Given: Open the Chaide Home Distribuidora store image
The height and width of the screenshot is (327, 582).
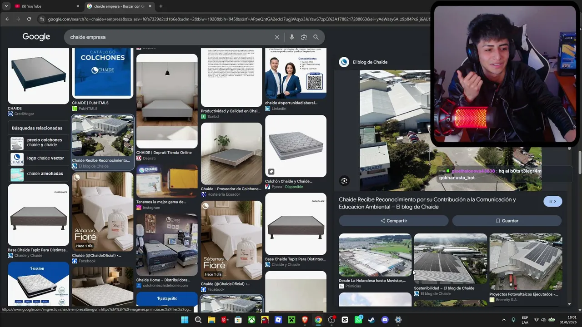Looking at the screenshot, I should click(x=167, y=244).
